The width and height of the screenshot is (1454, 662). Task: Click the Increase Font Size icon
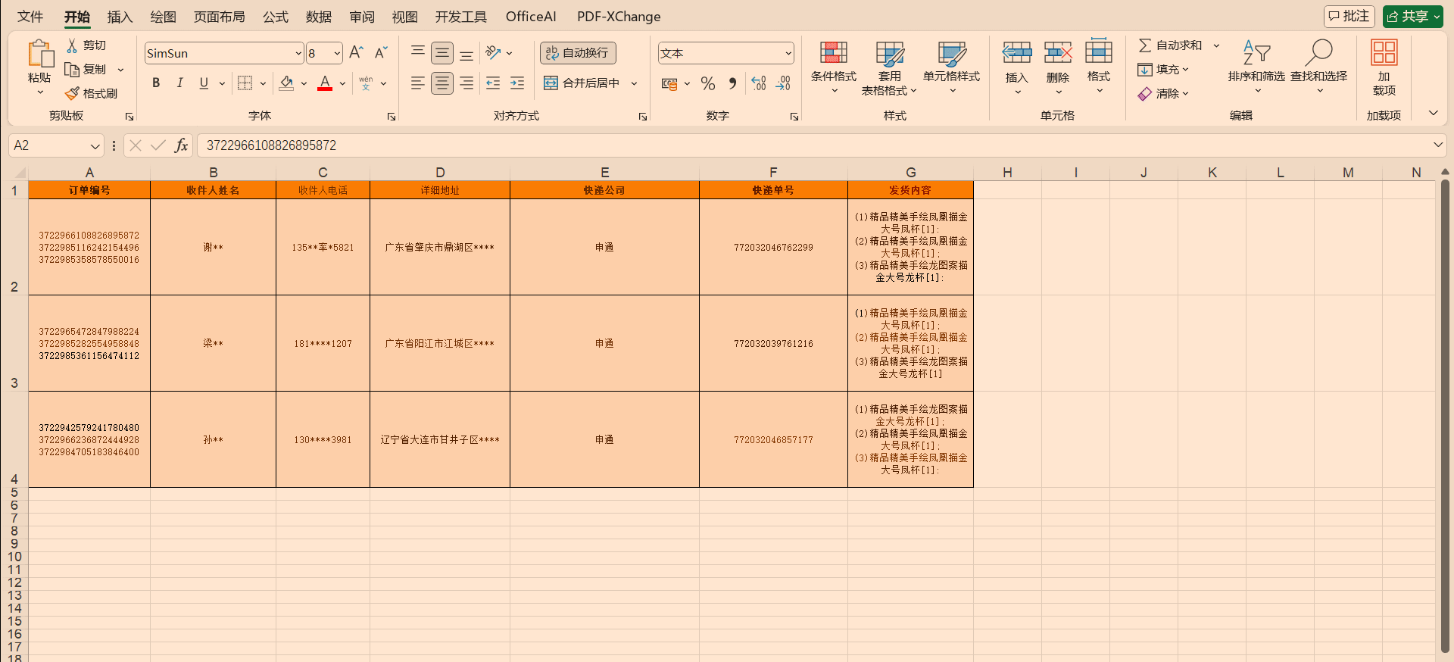click(x=356, y=52)
